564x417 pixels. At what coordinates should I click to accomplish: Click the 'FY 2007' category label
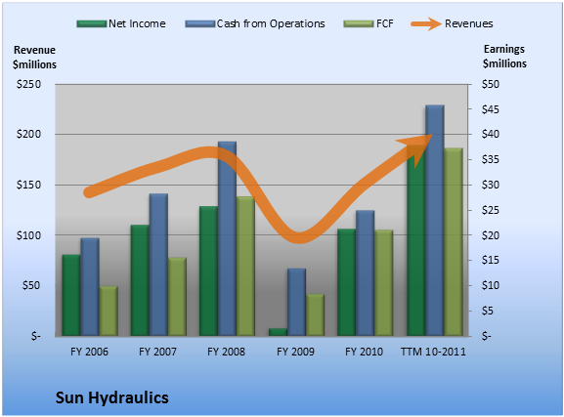tap(157, 352)
